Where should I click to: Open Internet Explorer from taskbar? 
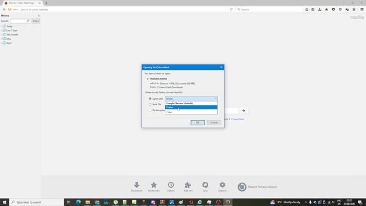pos(200,202)
